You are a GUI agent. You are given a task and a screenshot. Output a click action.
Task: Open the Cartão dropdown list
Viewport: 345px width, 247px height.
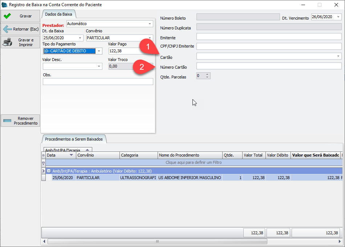pos(338,56)
